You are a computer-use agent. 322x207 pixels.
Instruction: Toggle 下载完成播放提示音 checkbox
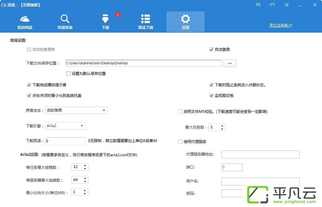pos(29,85)
